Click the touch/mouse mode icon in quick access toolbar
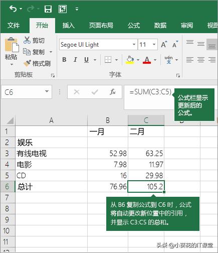The width and height of the screenshot is (218, 253). point(63,9)
